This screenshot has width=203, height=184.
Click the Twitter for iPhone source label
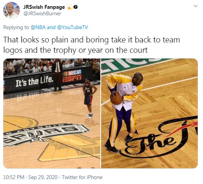(x=82, y=177)
